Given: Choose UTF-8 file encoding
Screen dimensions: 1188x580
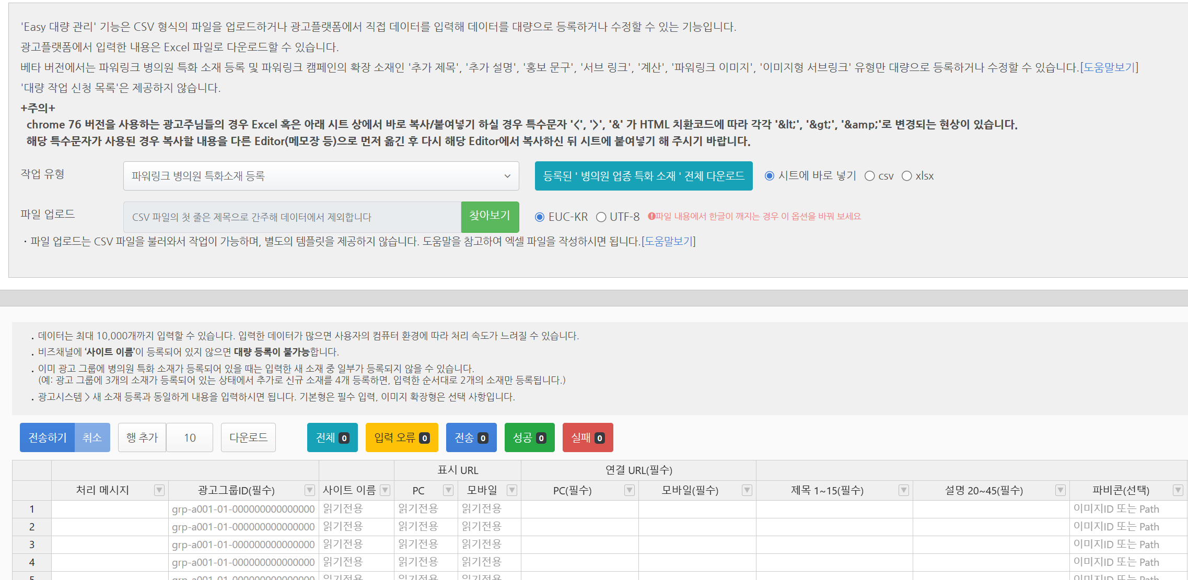Looking at the screenshot, I should coord(601,217).
